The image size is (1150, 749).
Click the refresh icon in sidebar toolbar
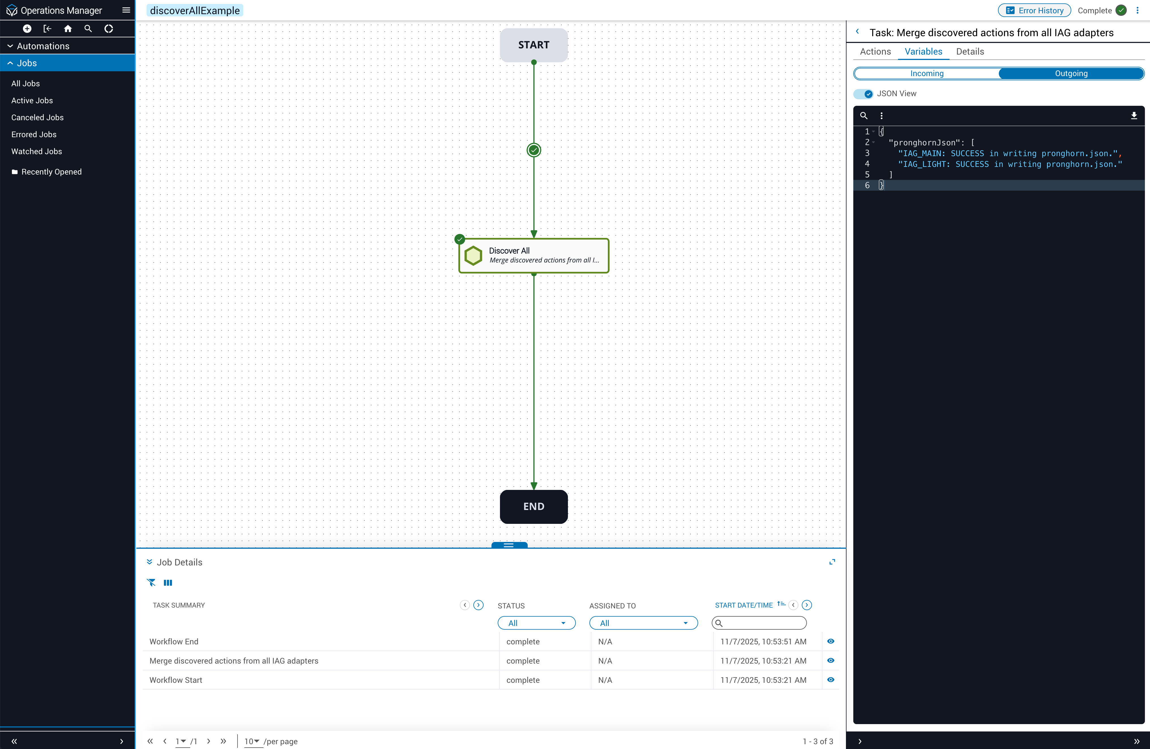[109, 29]
